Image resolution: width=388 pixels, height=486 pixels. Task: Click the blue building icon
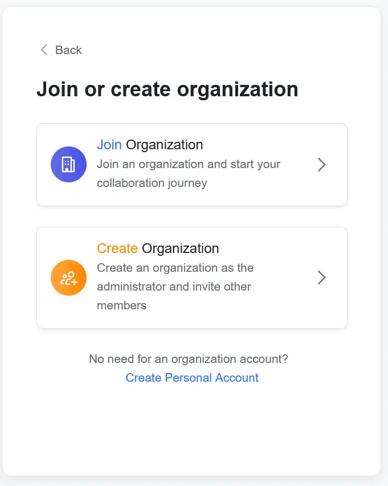pos(68,165)
